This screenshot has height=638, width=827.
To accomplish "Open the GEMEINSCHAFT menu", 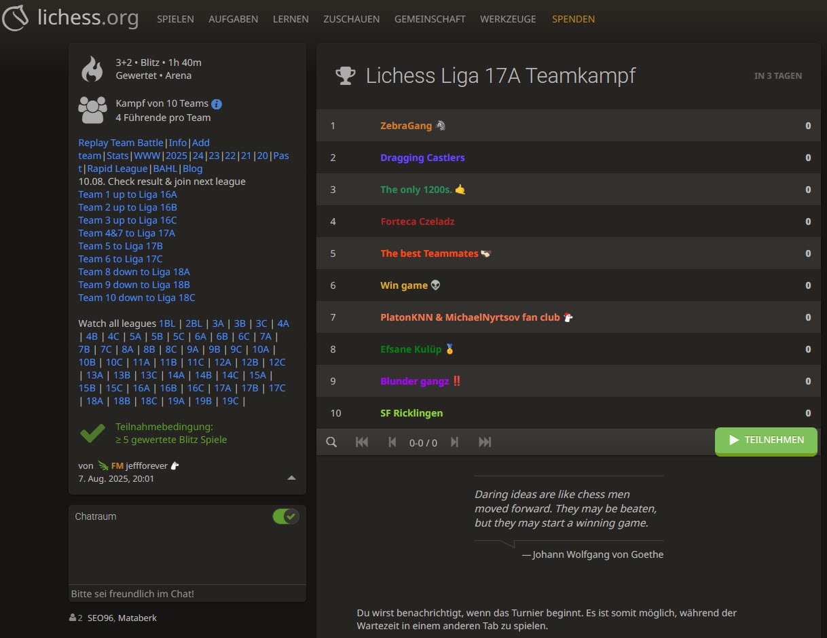I will pyautogui.click(x=430, y=19).
